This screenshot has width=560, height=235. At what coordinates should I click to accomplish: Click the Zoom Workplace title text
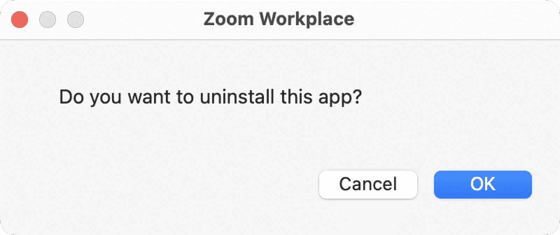coord(279,19)
